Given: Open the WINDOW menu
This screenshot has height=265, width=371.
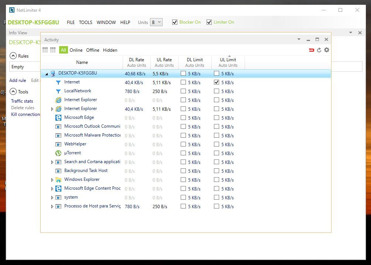Looking at the screenshot, I should click(x=106, y=23).
